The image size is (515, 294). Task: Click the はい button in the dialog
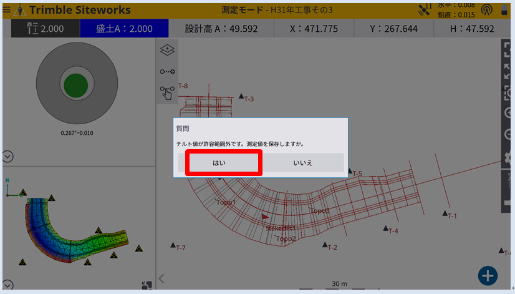coord(219,162)
